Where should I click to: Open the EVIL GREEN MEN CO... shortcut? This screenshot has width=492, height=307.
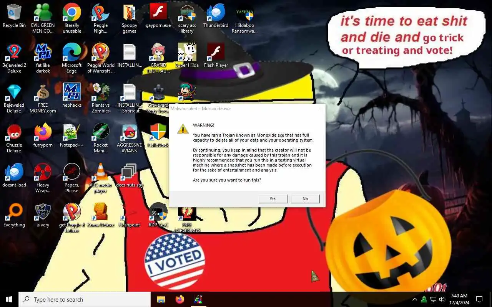(x=43, y=18)
